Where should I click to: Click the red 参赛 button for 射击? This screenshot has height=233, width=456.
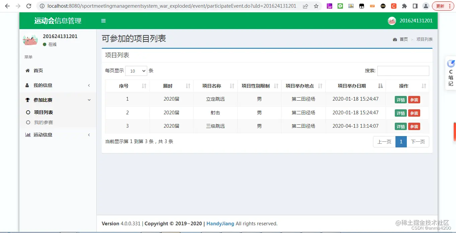click(x=414, y=113)
